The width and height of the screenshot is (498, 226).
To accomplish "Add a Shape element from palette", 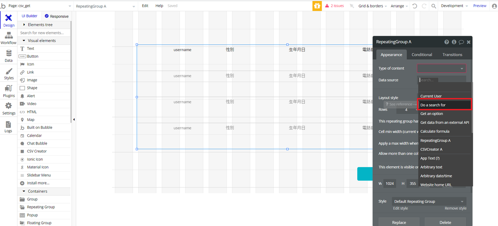I will coord(44,88).
